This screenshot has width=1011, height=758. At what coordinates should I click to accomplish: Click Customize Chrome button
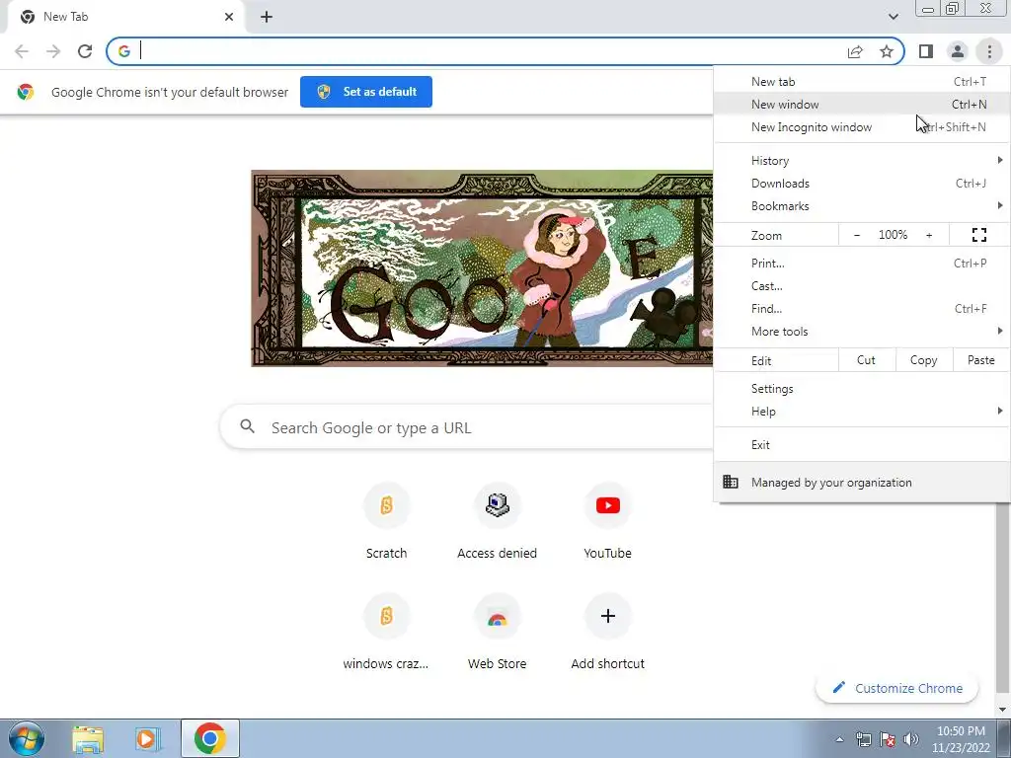[x=896, y=688]
